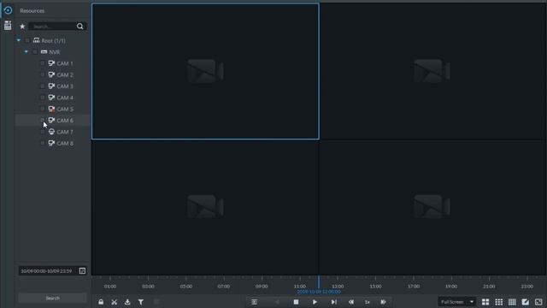The height and width of the screenshot is (308, 547).
Task: Open the calendar date picker icon
Action: tap(82, 270)
